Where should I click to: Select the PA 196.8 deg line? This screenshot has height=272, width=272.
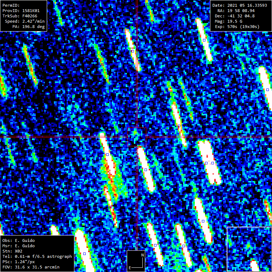(28, 27)
